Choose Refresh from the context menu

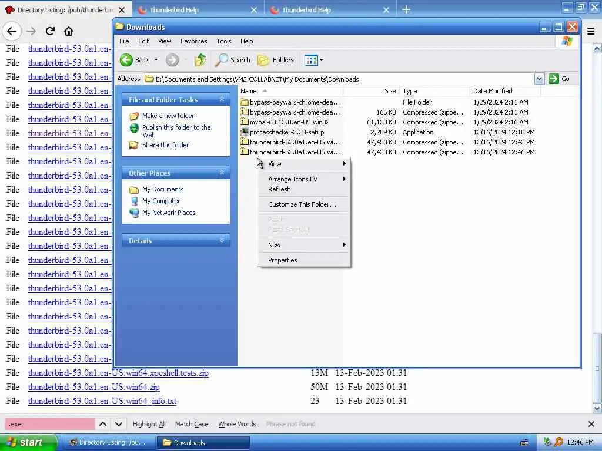tap(304, 189)
